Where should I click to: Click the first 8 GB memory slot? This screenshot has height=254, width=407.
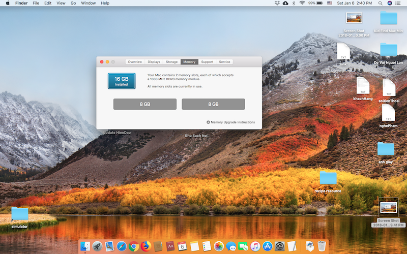click(x=144, y=104)
